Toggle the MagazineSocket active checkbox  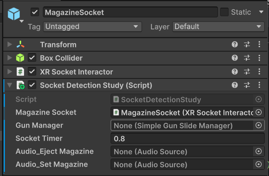click(35, 12)
